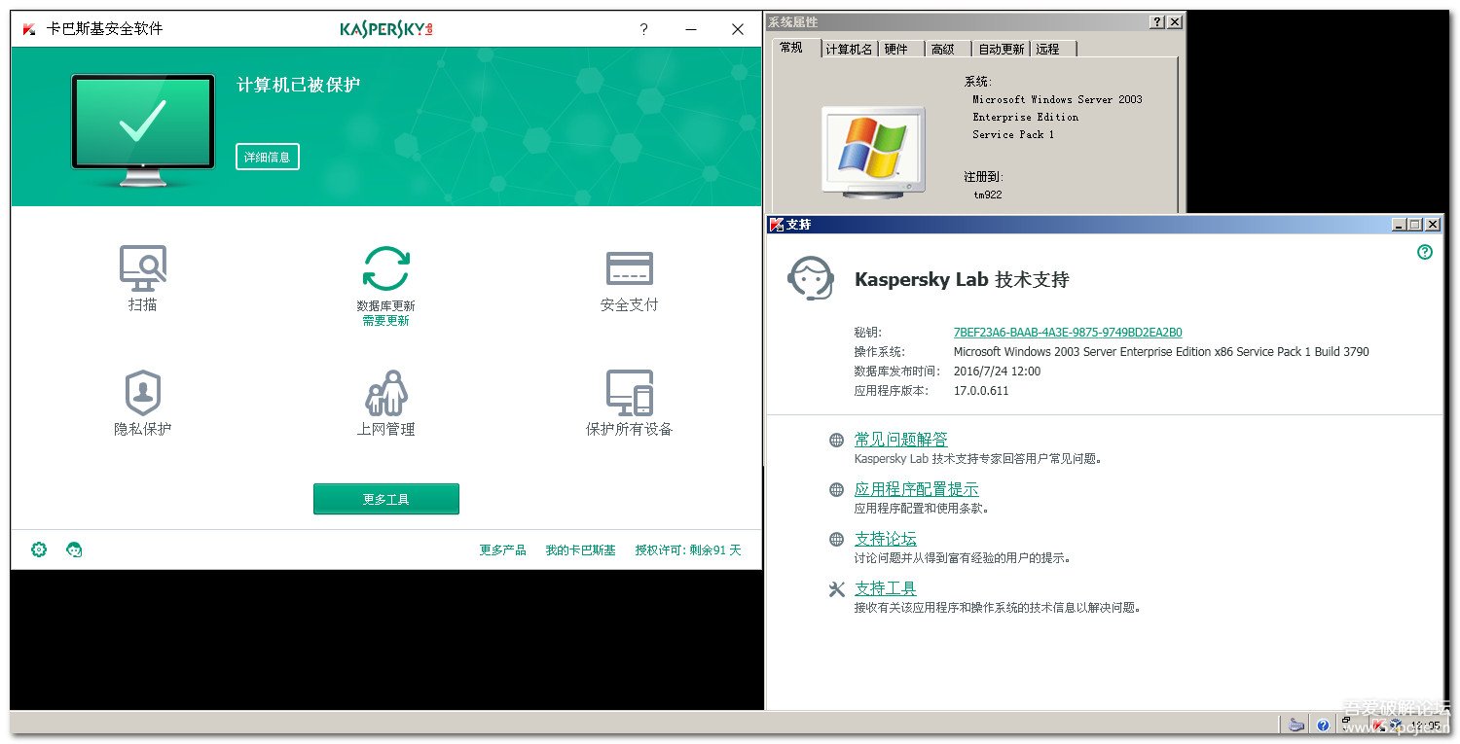Click the green checkmark monitor graphic
This screenshot has width=1460, height=744.
[x=143, y=129]
